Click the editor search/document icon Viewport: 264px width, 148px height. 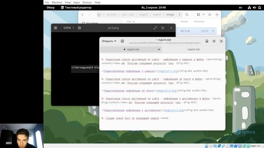coord(207,41)
